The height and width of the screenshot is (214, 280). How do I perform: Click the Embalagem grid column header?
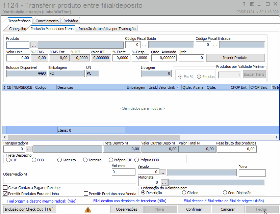coord(137,87)
